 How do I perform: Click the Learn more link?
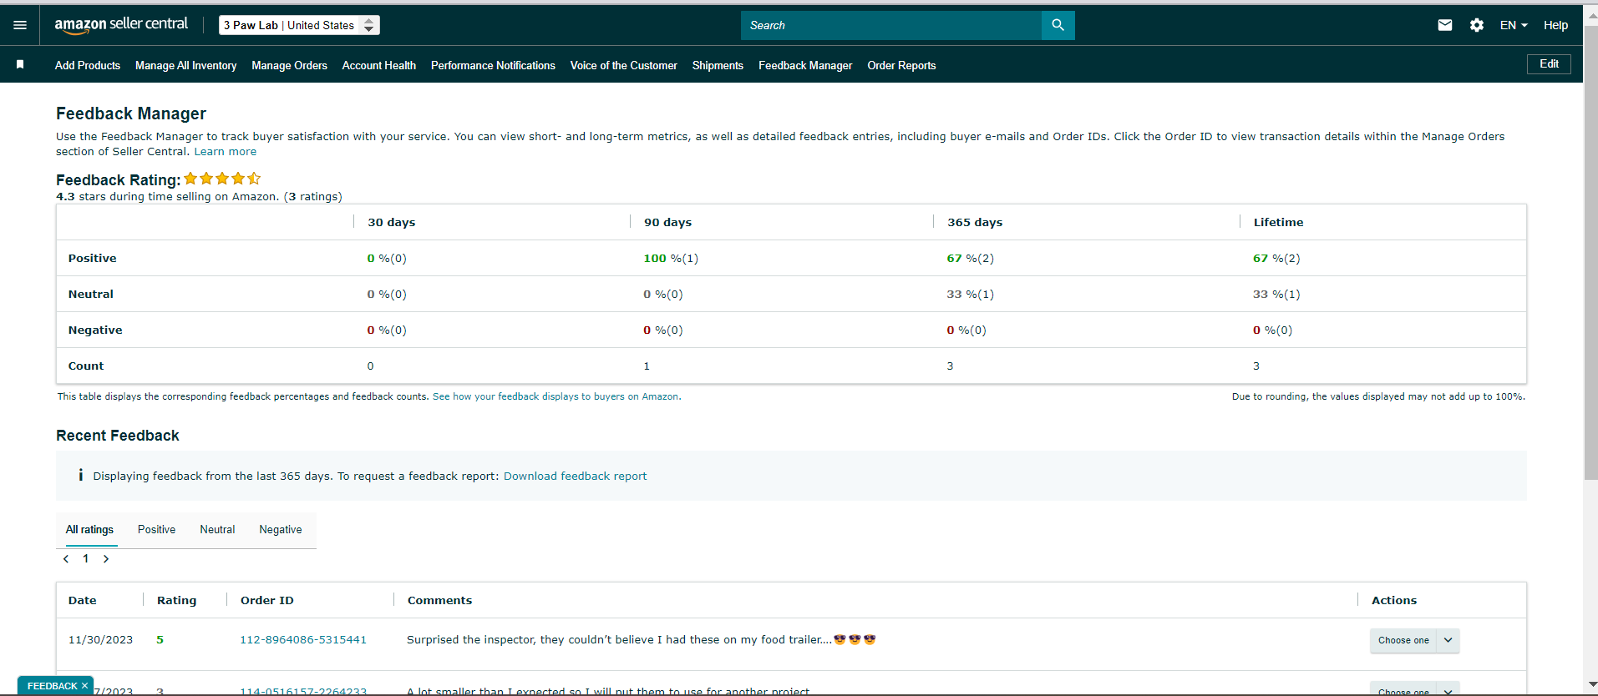point(226,151)
